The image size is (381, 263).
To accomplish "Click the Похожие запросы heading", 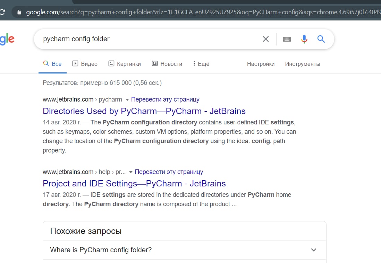I will coord(86,231).
